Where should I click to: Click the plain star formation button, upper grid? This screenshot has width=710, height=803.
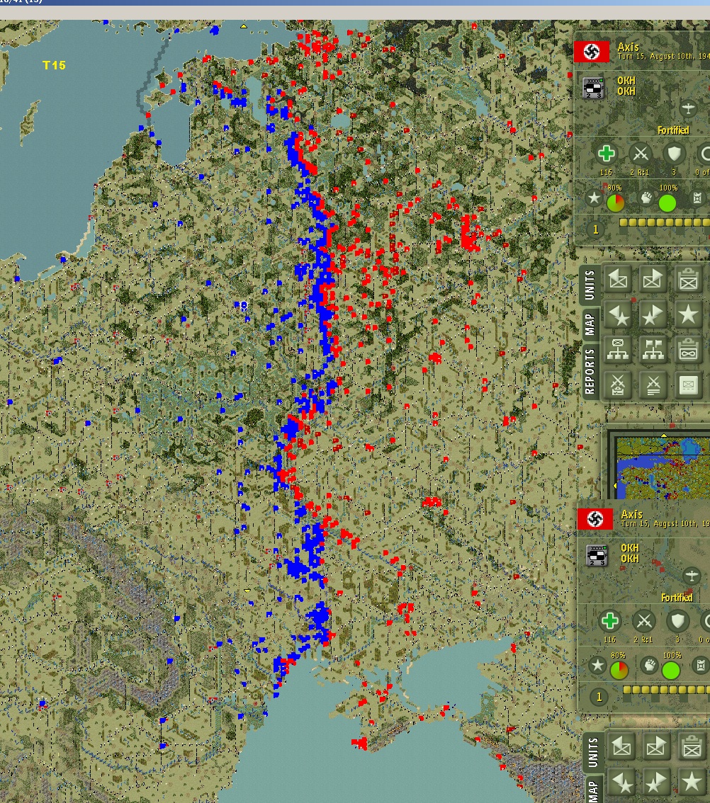(x=688, y=314)
